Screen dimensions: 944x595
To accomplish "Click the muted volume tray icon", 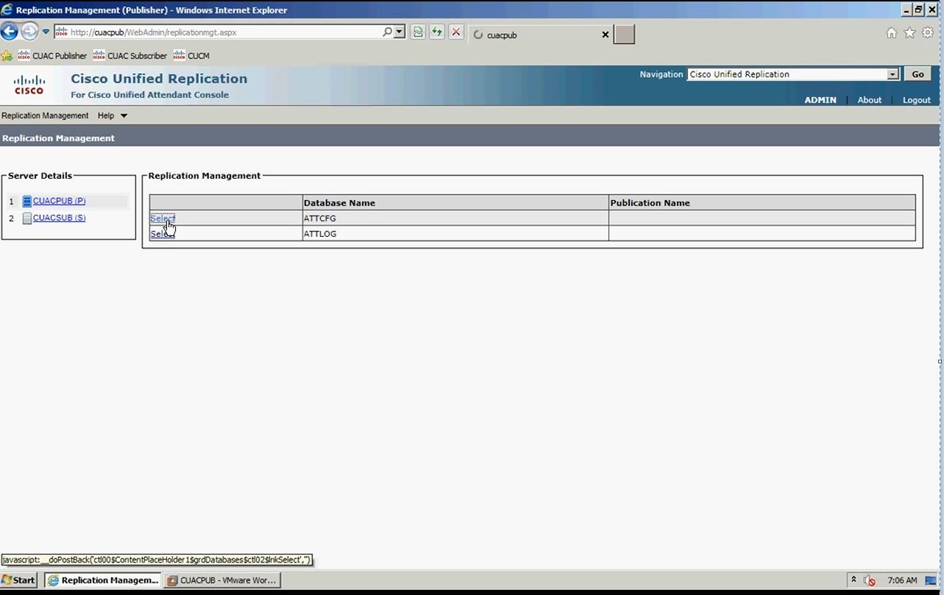I will 870,580.
